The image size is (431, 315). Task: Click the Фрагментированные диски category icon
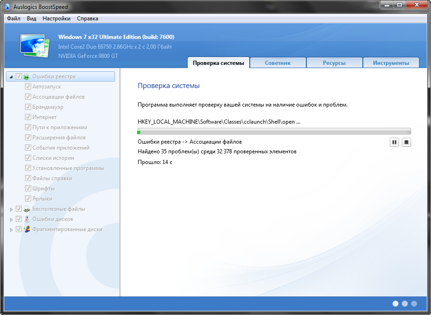click(27, 229)
